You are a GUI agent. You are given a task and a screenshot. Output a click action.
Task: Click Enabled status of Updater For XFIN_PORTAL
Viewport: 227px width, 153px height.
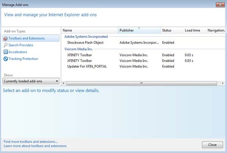pyautogui.click(x=168, y=66)
